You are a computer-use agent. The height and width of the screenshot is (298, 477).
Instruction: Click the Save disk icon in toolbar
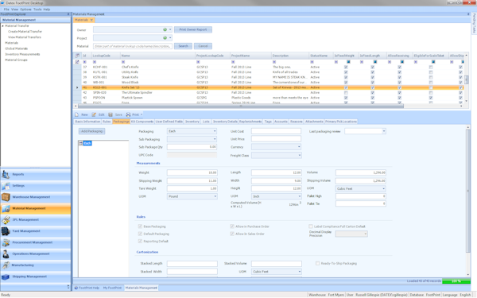[x=111, y=114]
